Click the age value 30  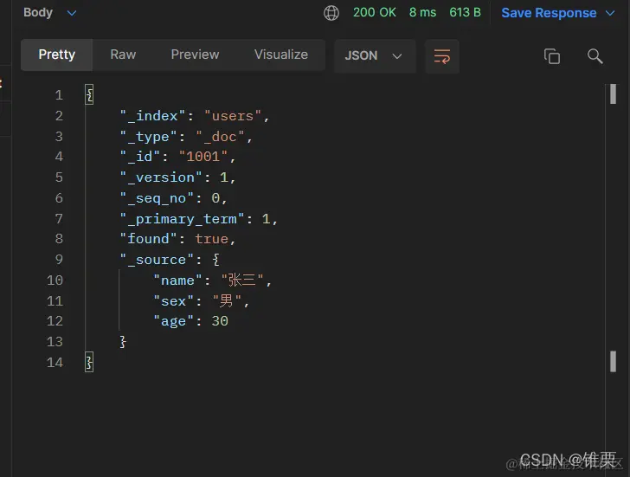[x=220, y=321]
